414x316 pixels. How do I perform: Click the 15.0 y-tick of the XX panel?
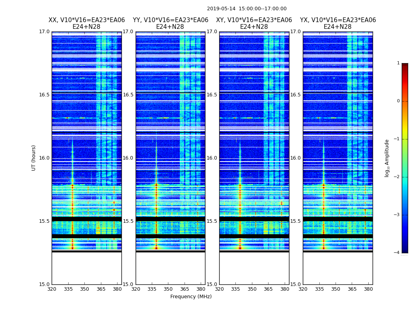[x=44, y=284]
